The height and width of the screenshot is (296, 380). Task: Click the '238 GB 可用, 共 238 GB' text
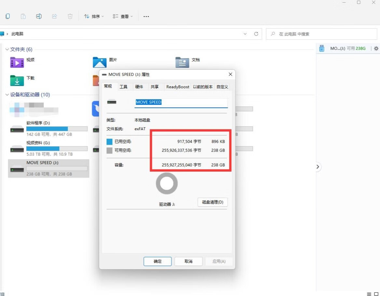49,174
